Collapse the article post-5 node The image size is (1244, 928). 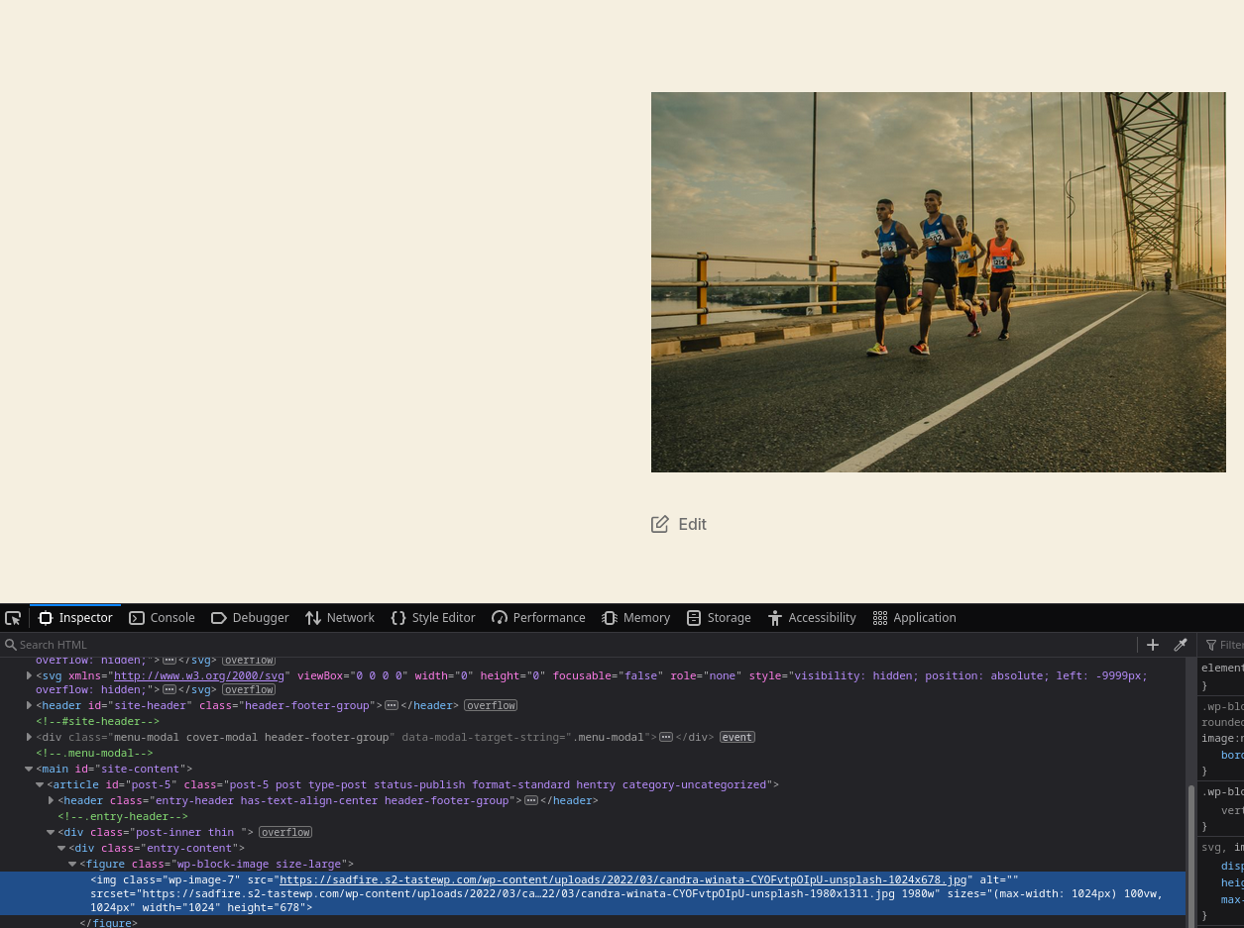pyautogui.click(x=40, y=784)
